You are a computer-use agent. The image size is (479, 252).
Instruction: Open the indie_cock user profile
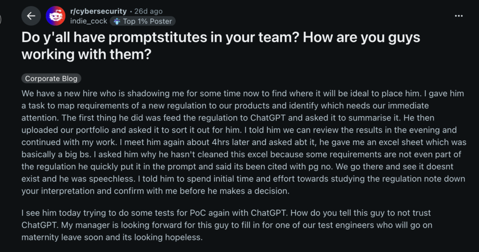point(87,21)
